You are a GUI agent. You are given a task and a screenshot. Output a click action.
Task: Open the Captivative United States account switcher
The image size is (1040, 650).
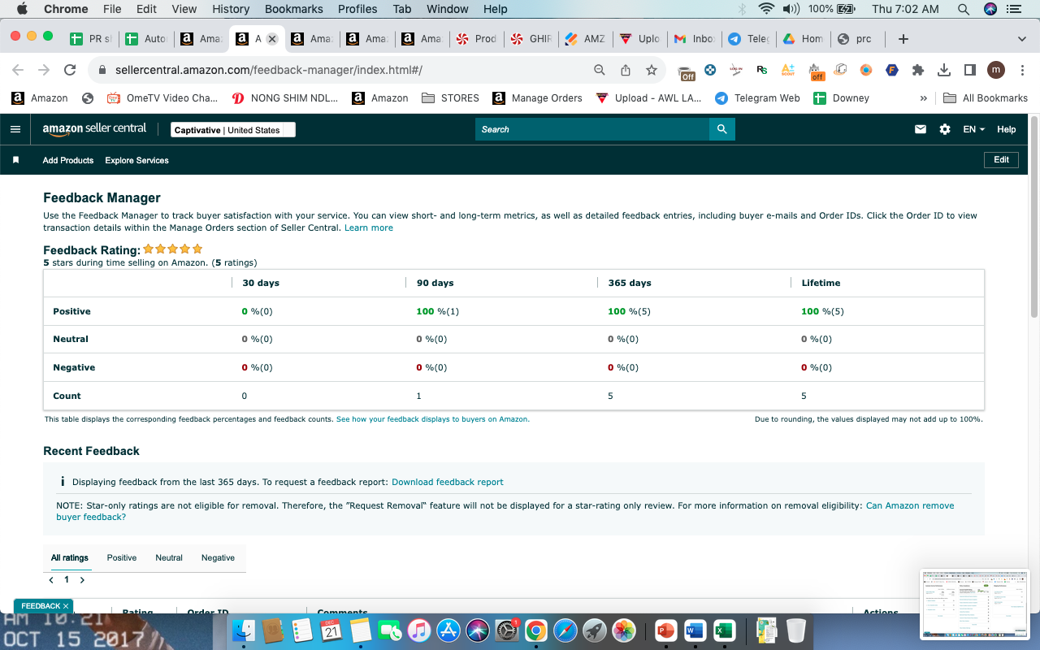pyautogui.click(x=233, y=130)
